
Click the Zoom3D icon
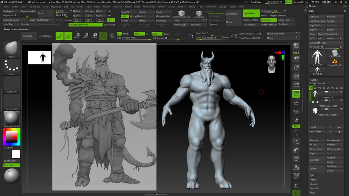[296, 159]
